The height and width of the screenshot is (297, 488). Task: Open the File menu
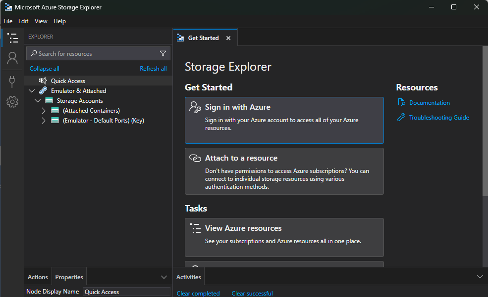(8, 21)
